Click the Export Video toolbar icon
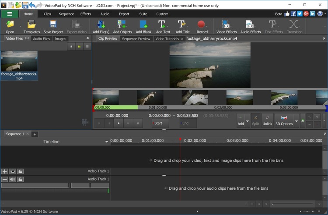328x215 pixels. pyautogui.click(x=77, y=27)
